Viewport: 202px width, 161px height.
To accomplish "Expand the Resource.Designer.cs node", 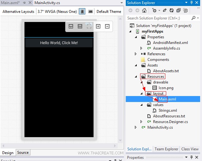I will (141, 122).
